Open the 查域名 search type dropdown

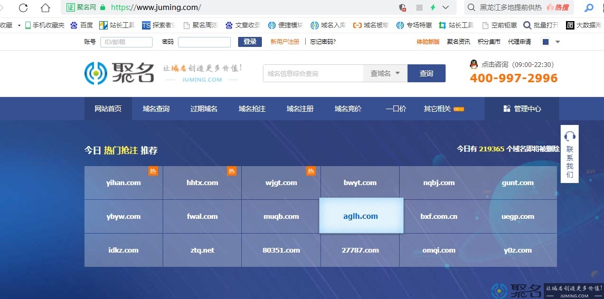pos(385,73)
